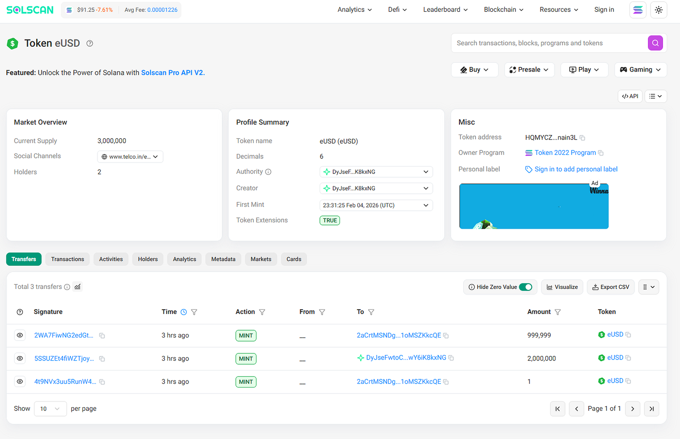Screen dimensions: 680x439
Task: Filter the To column
Action: [371, 312]
